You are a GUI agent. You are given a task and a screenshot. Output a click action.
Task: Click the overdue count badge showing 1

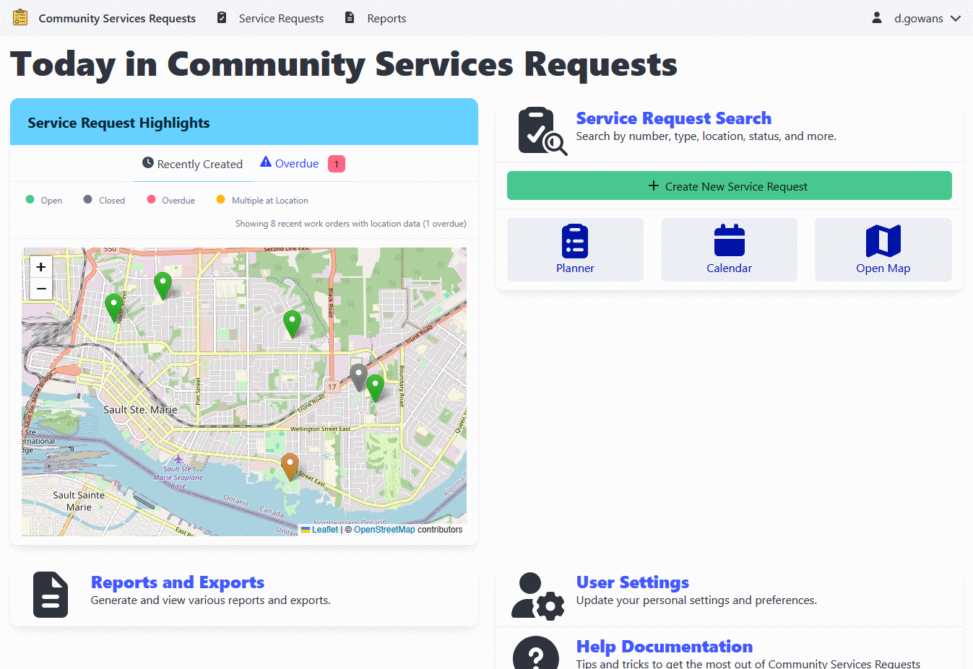337,164
